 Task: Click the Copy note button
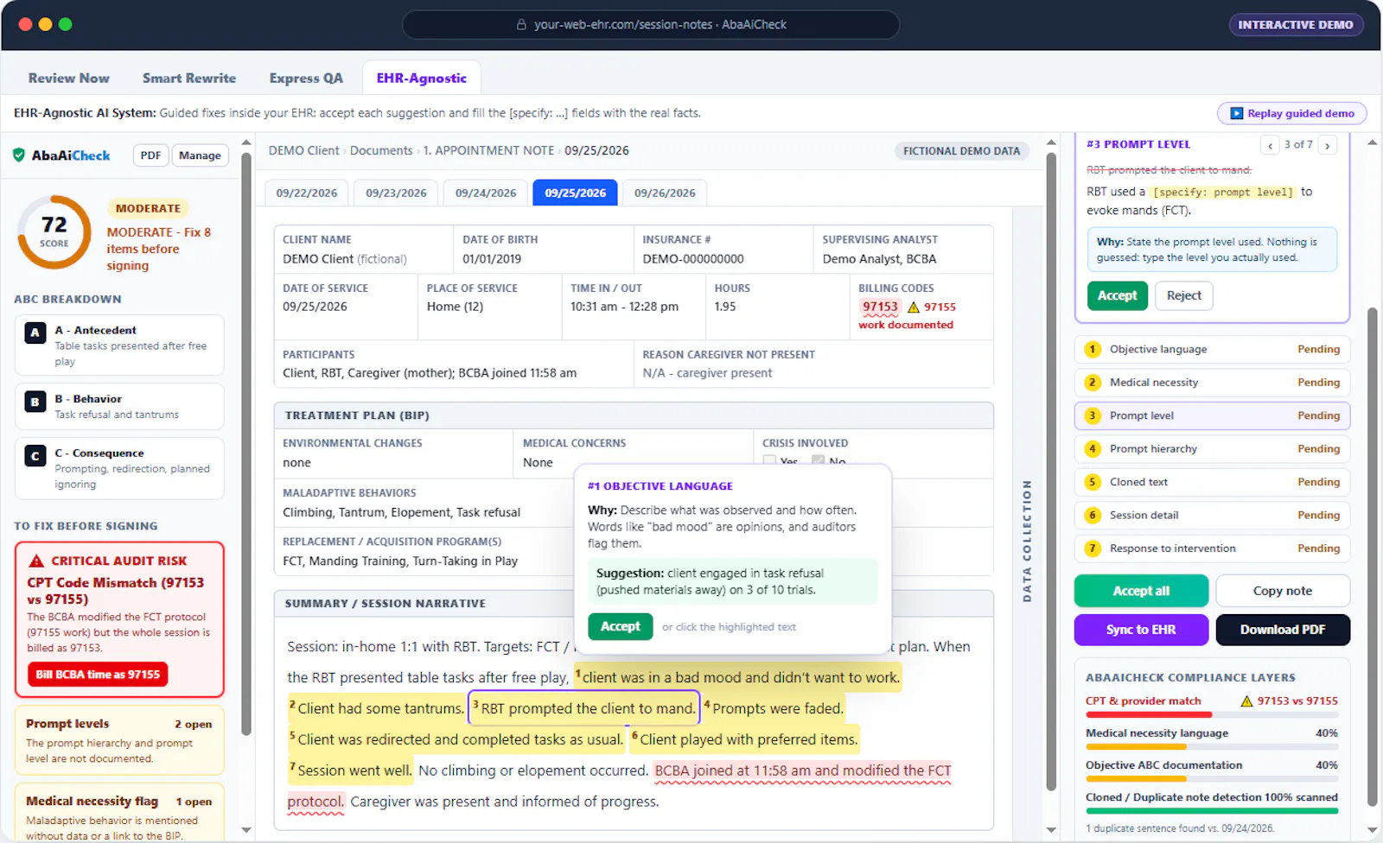[1283, 592]
